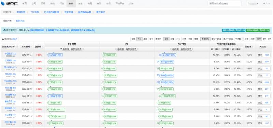Select the 理杏仁 index source filter
This screenshot has width=273, height=128.
click(x=158, y=39)
